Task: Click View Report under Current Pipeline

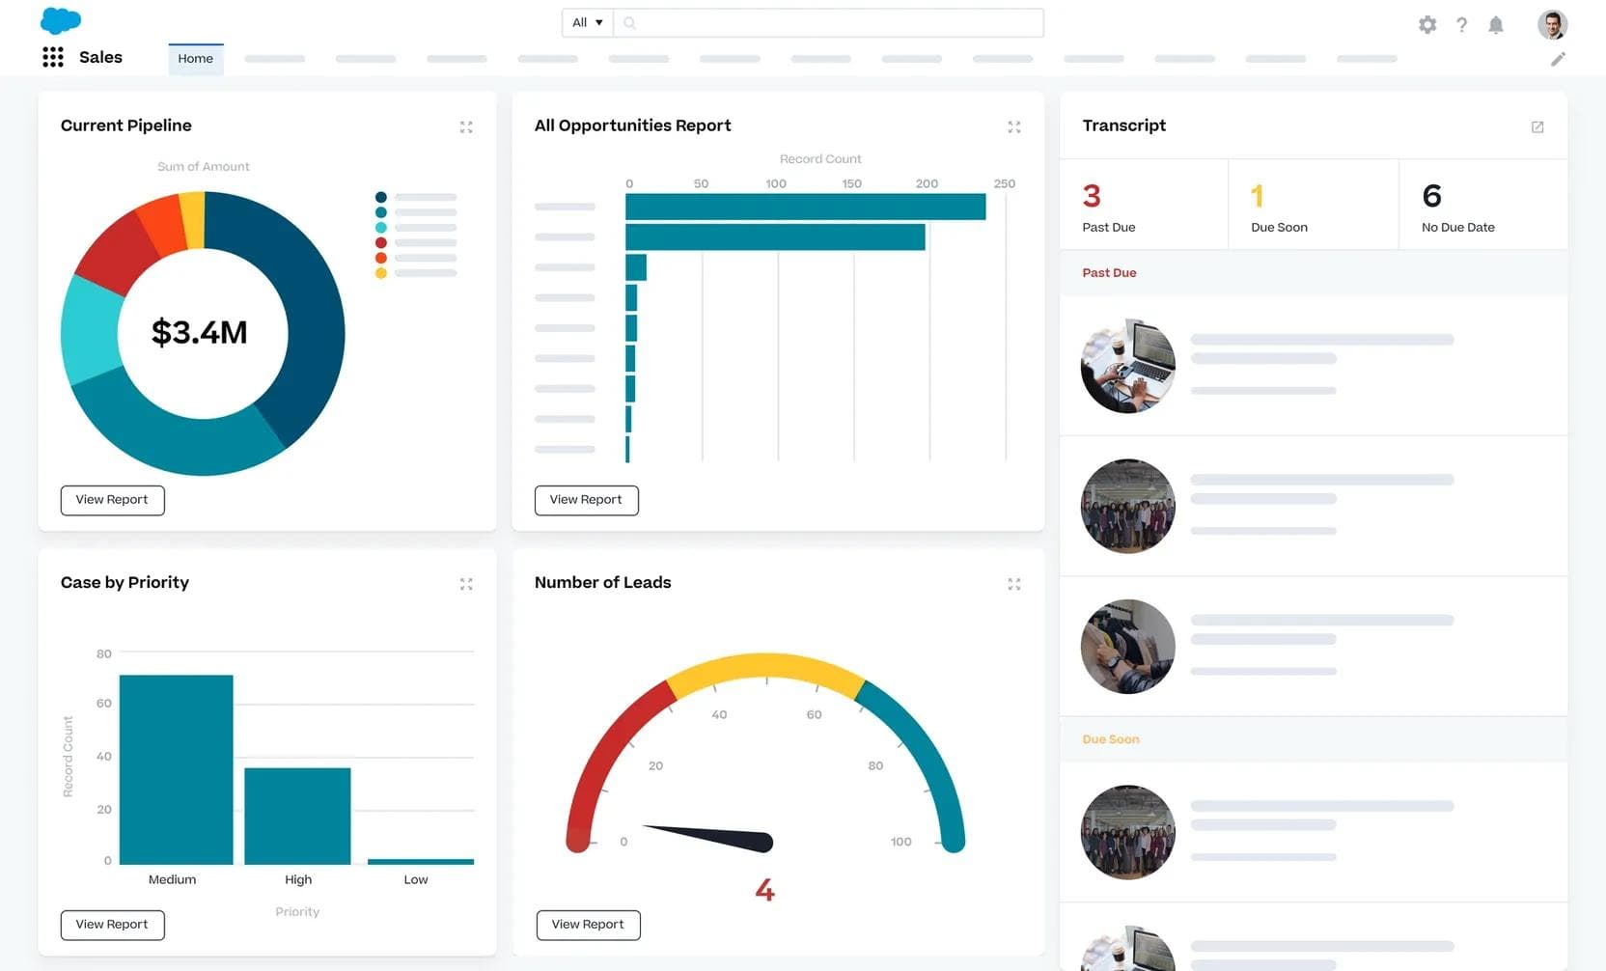Action: [112, 500]
